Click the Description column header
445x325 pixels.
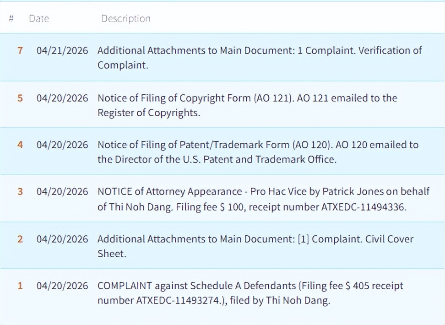125,19
